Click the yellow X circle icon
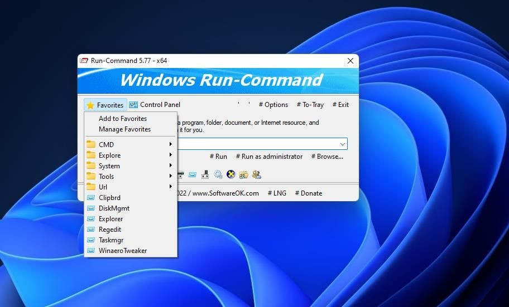Image resolution: width=509 pixels, height=307 pixels. tap(231, 174)
